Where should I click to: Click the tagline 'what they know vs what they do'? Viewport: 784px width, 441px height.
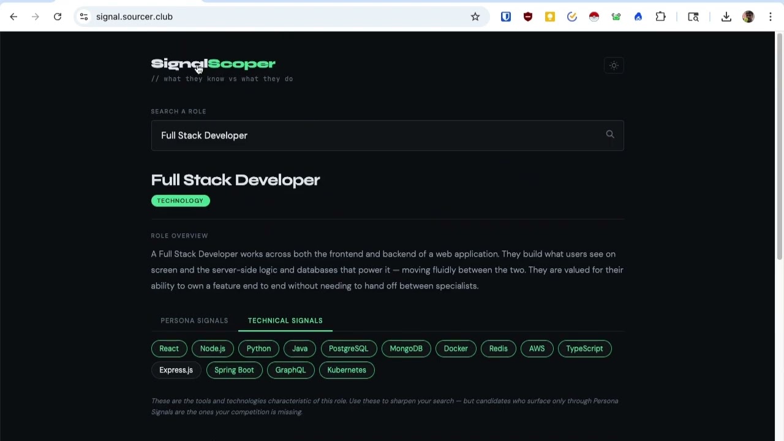pos(228,79)
